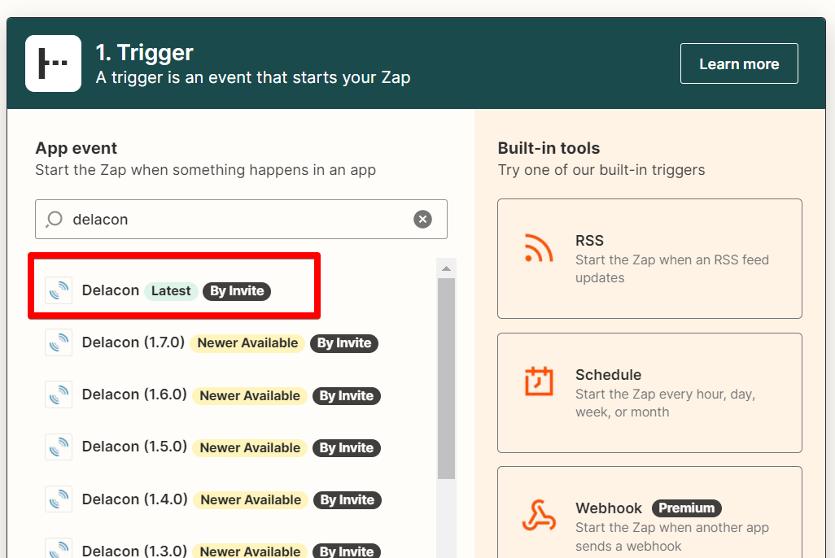This screenshot has width=835, height=558.
Task: Click the Premium badge next to Webhook
Action: point(686,508)
